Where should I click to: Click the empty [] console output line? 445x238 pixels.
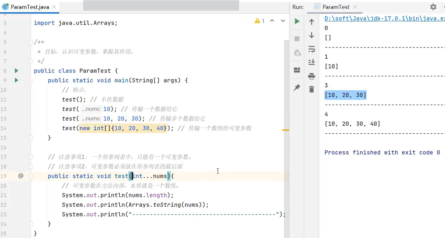(x=328, y=38)
